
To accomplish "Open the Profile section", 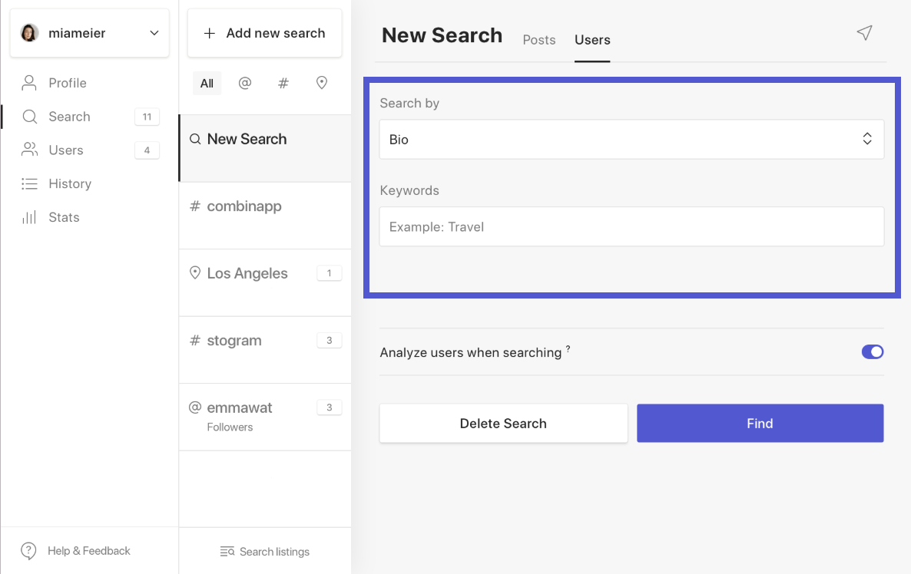I will tap(68, 83).
